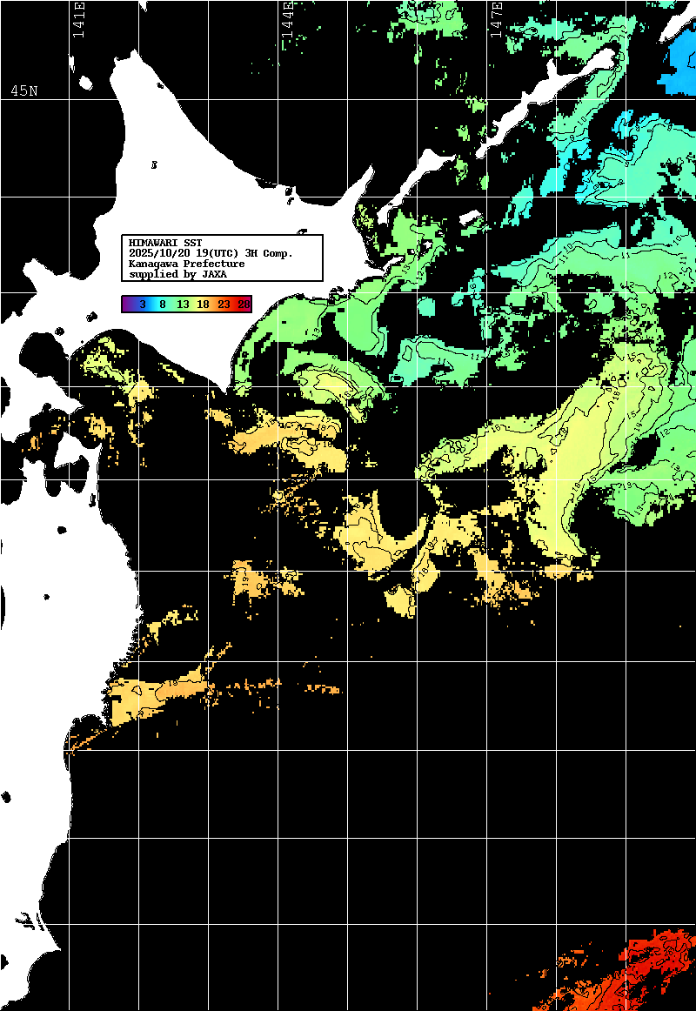This screenshot has width=696, height=1011.
Task: Click the 28 value on the color scale
Action: 244,305
